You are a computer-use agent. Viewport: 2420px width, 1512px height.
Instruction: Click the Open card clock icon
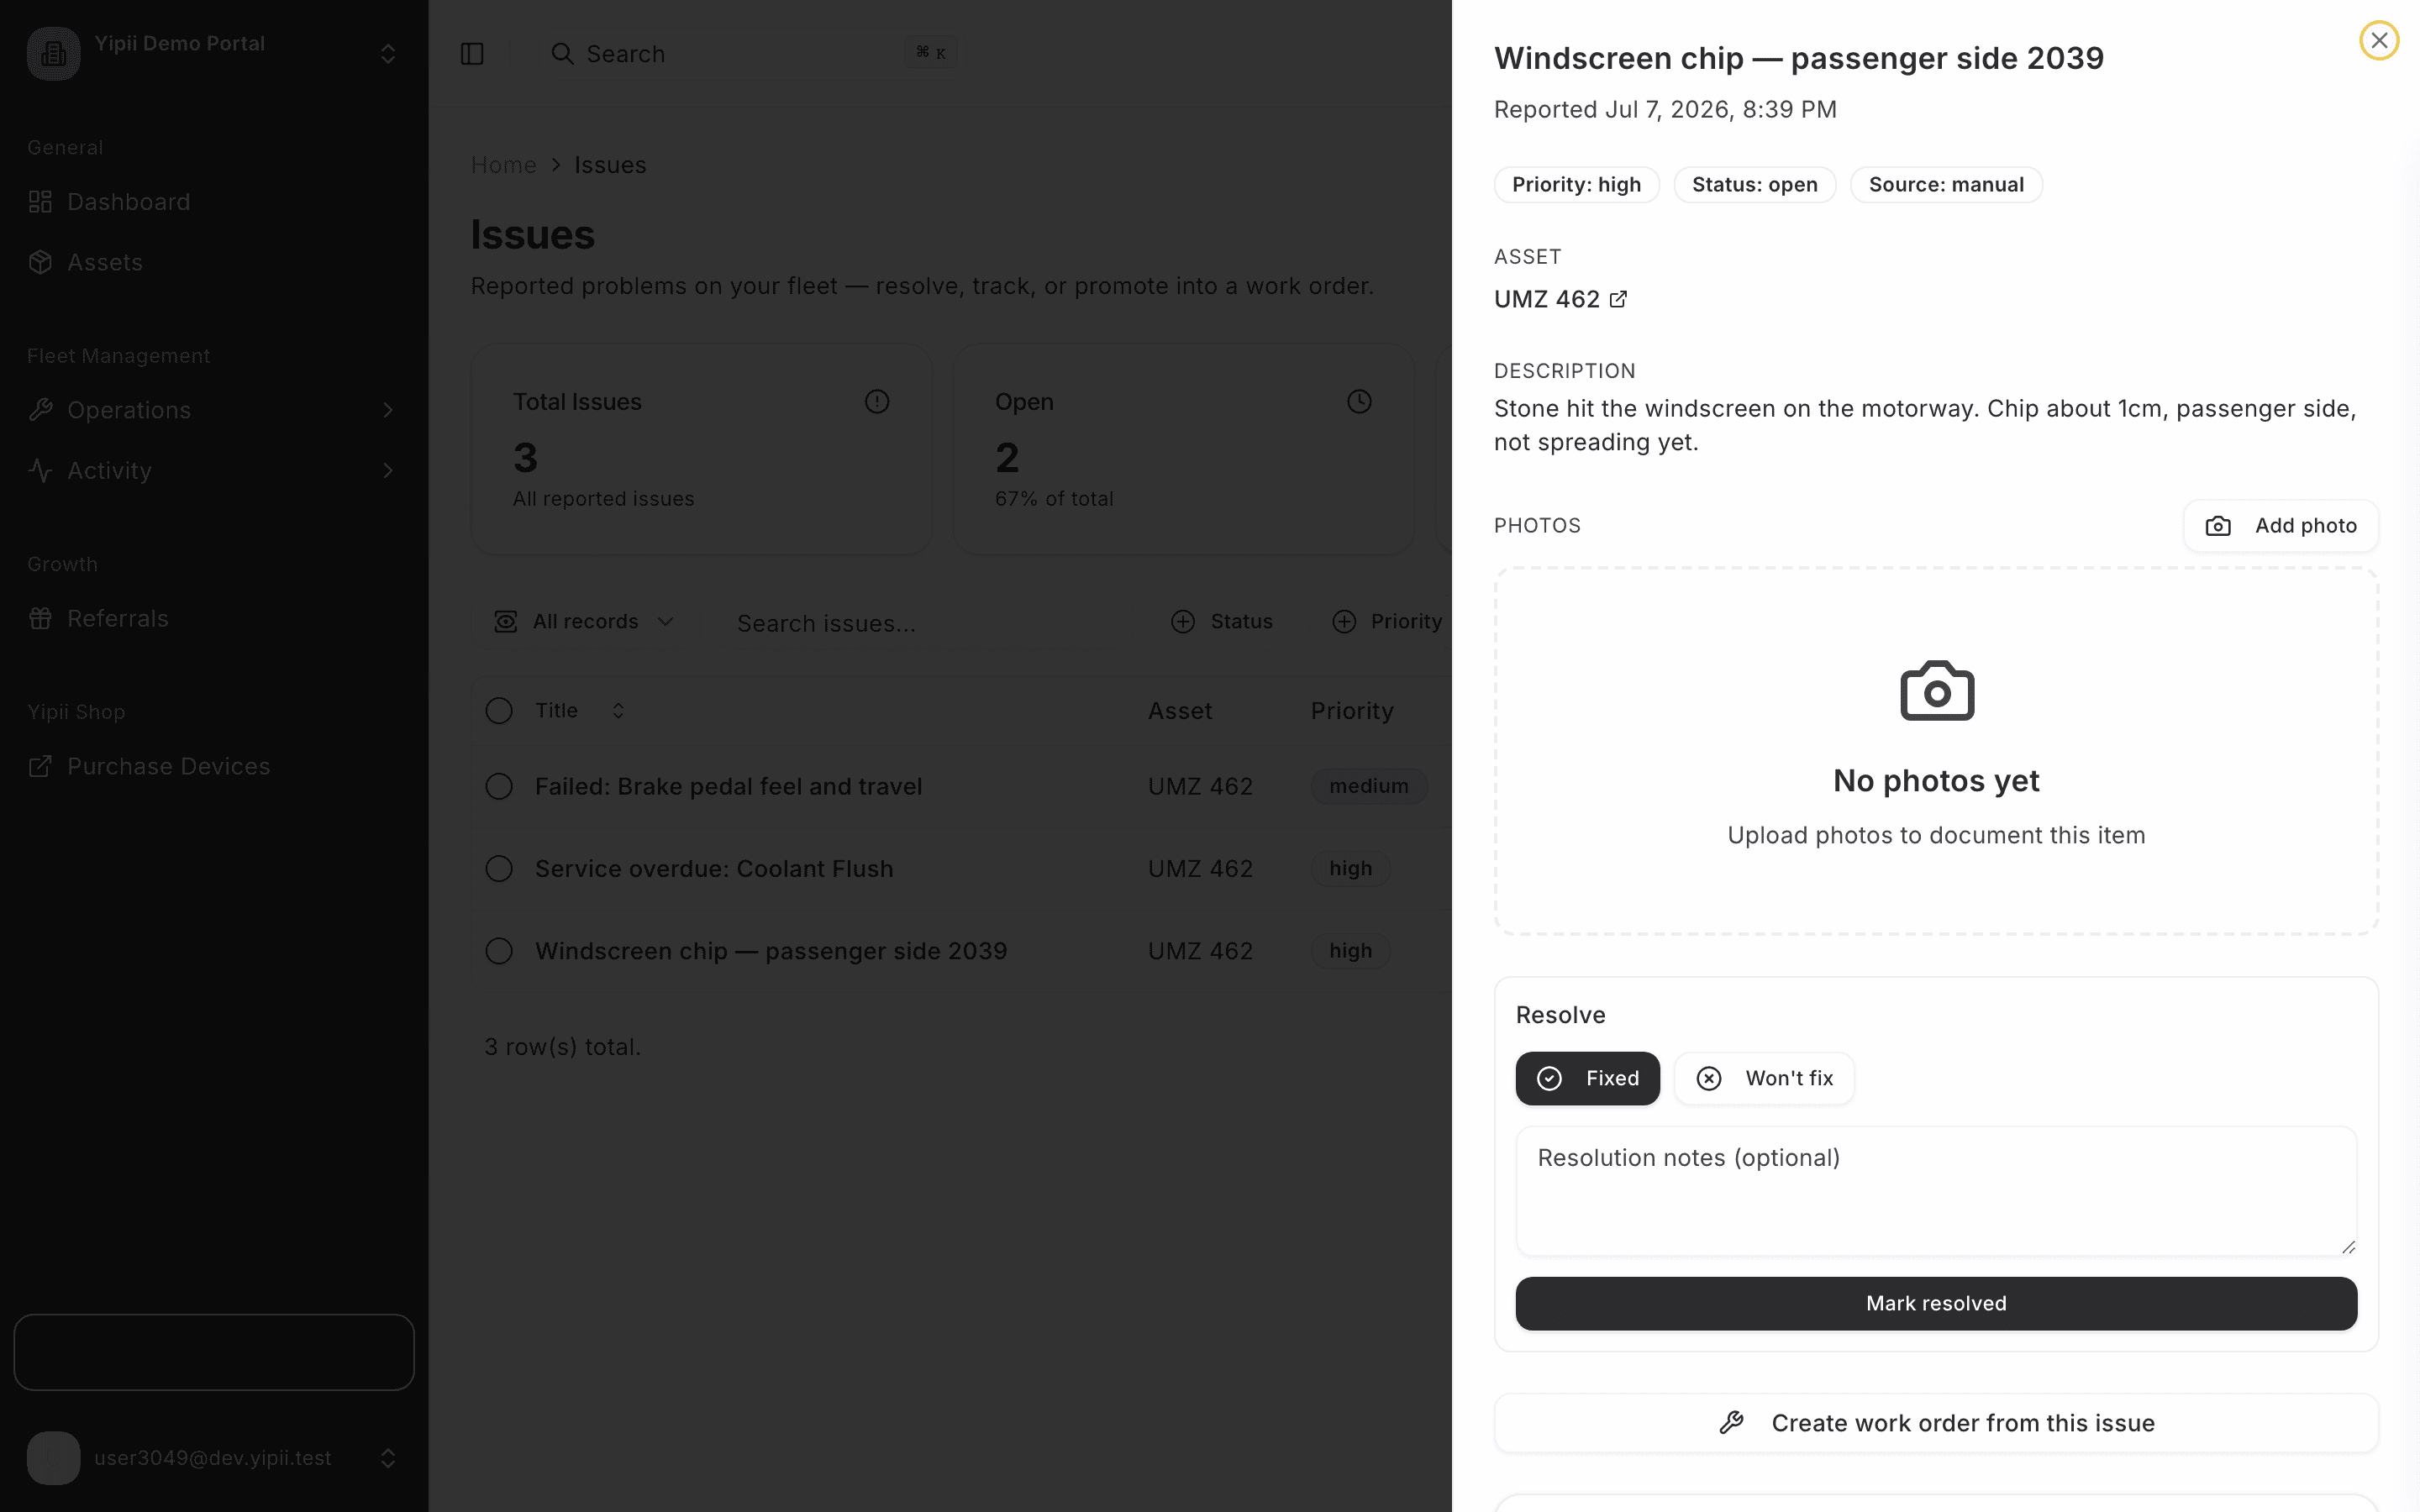click(1359, 402)
